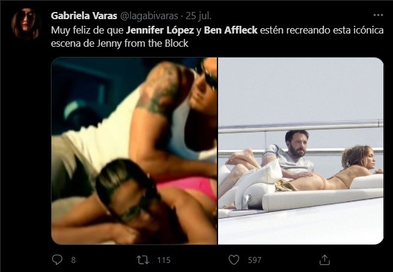Open Gabriela Varas's profile avatar picture
This screenshot has width=393, height=272.
click(26, 23)
